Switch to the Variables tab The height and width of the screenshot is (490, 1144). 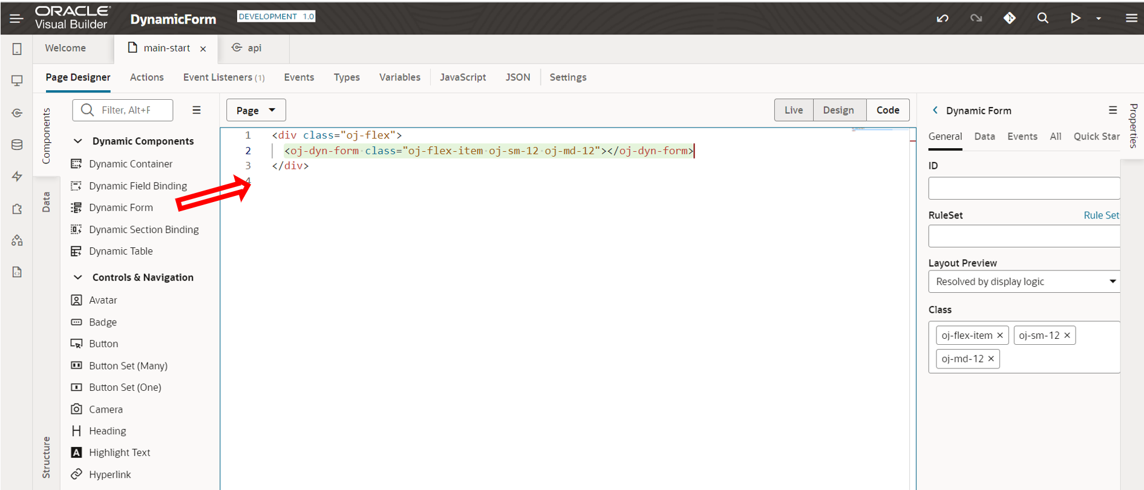coord(399,77)
